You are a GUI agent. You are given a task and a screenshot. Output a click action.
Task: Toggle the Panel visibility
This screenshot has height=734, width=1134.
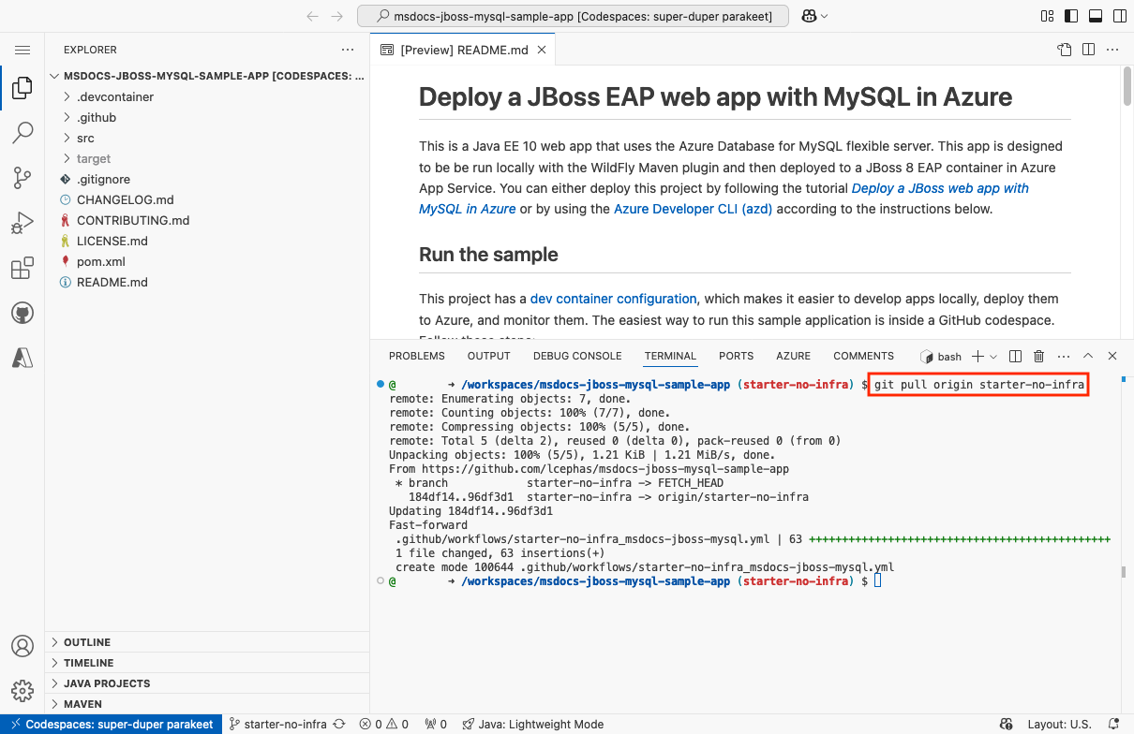(x=1095, y=16)
